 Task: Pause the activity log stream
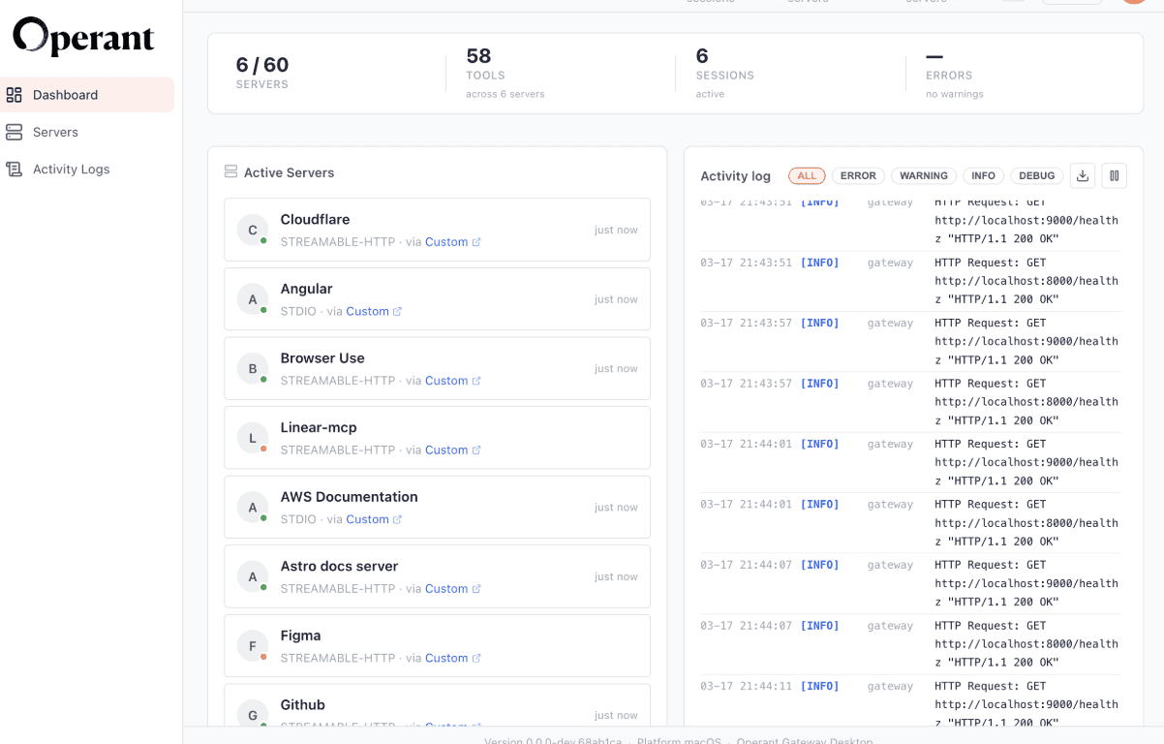tap(1114, 175)
